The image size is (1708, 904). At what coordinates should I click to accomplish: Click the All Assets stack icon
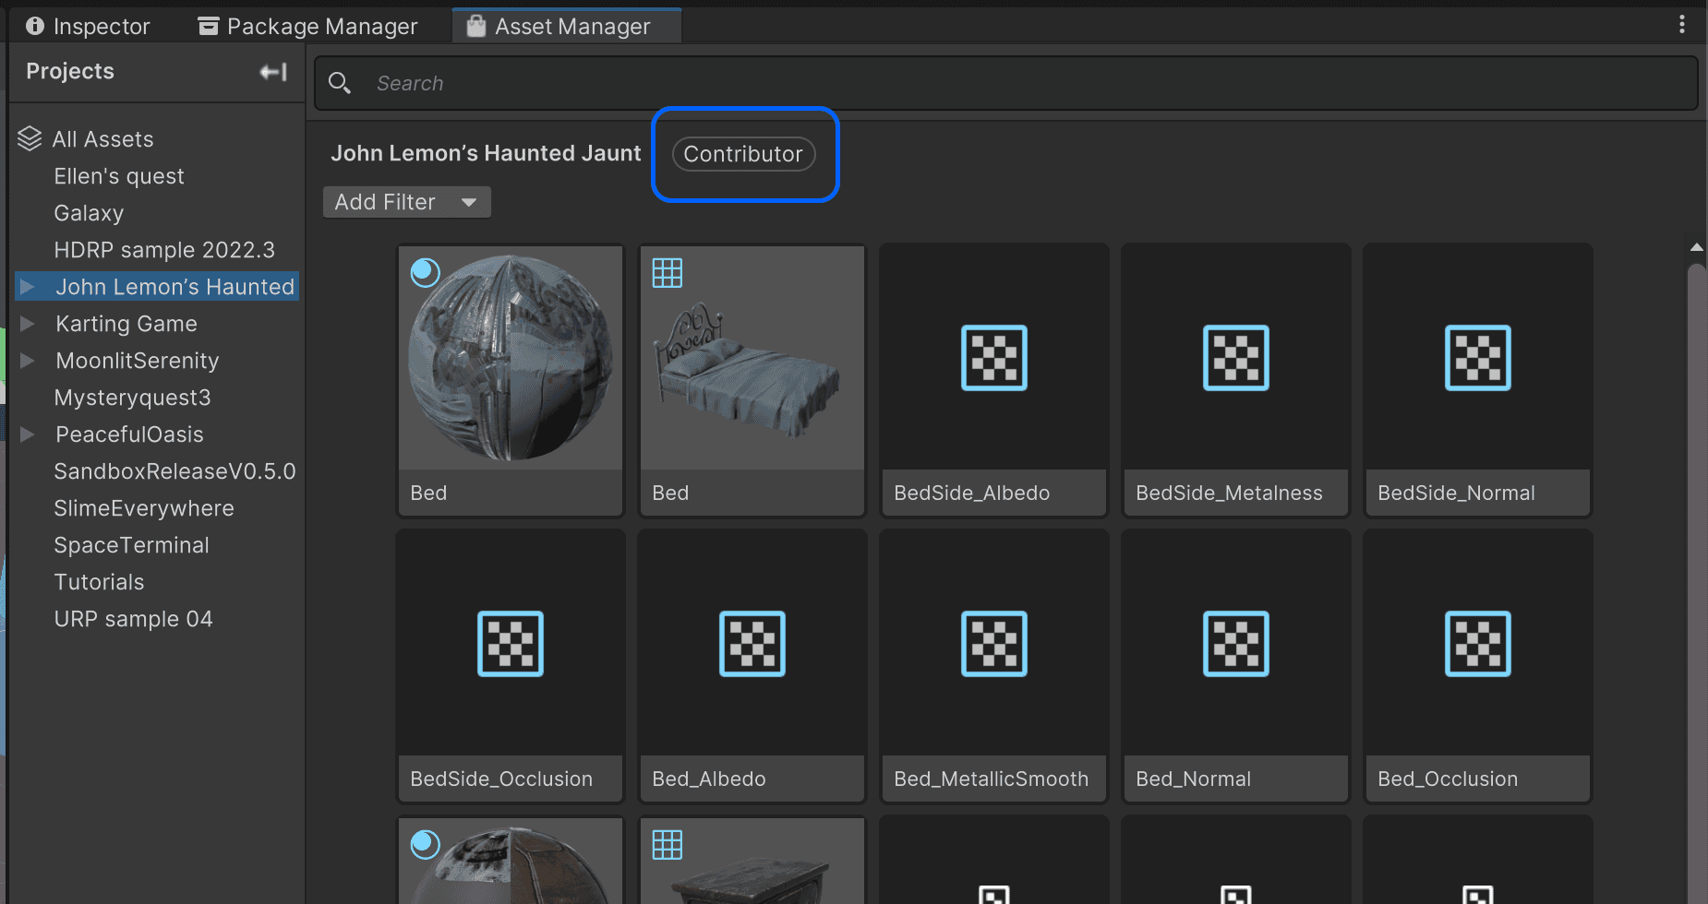coord(29,138)
